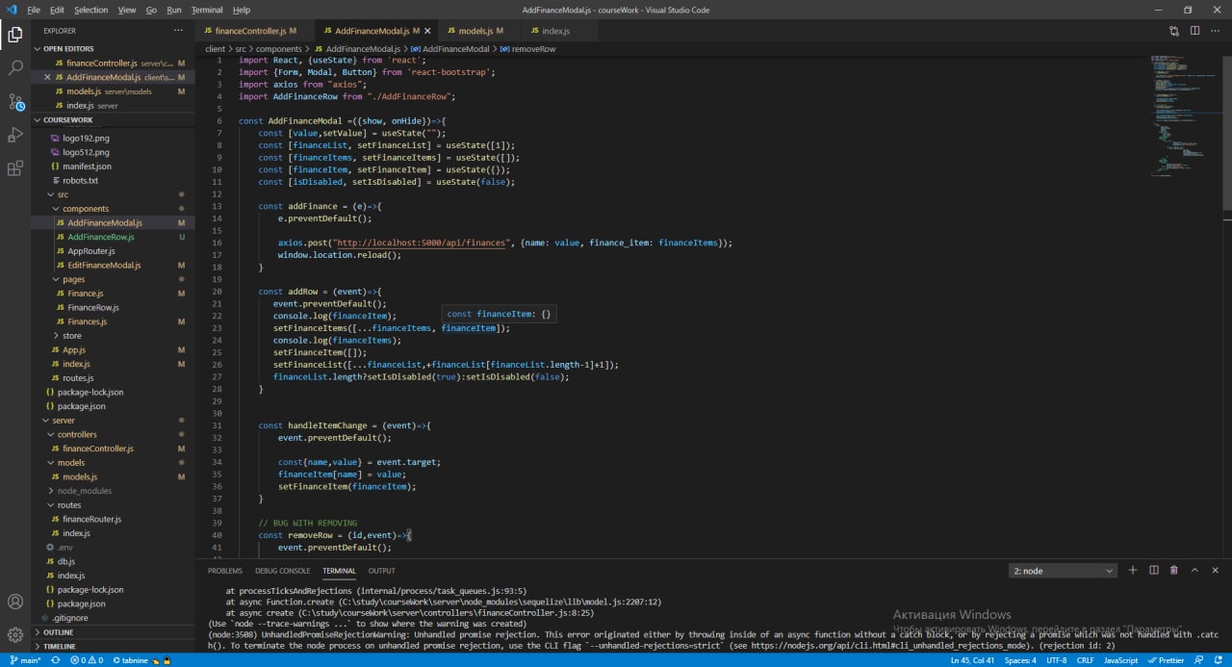
Task: Close the terminal panel
Action: (1215, 571)
